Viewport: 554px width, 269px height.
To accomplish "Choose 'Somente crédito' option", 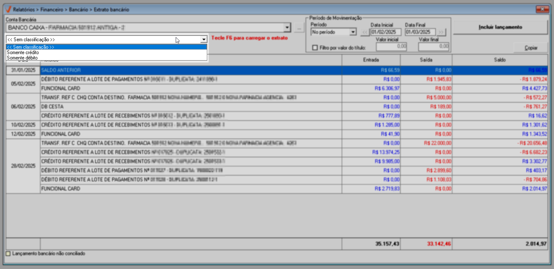I will tap(106, 52).
